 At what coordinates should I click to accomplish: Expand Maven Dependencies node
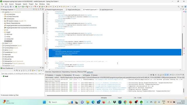[3, 23]
